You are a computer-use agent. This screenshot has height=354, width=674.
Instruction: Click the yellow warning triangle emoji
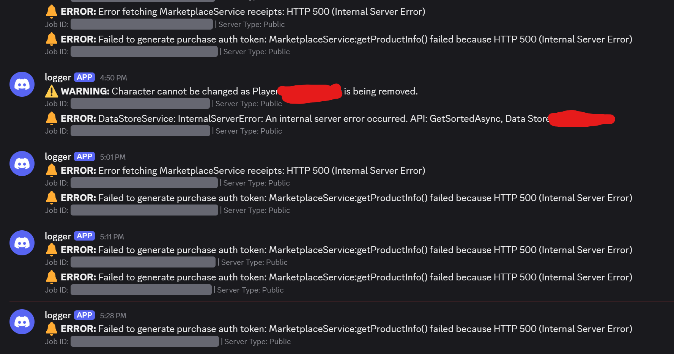point(52,91)
